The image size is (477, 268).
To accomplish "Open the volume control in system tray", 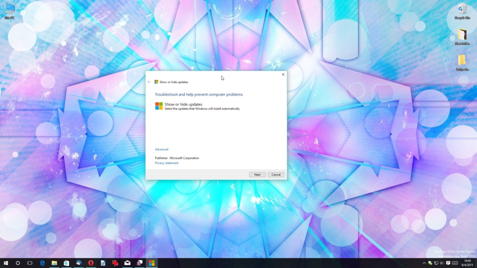I will coord(442,263).
